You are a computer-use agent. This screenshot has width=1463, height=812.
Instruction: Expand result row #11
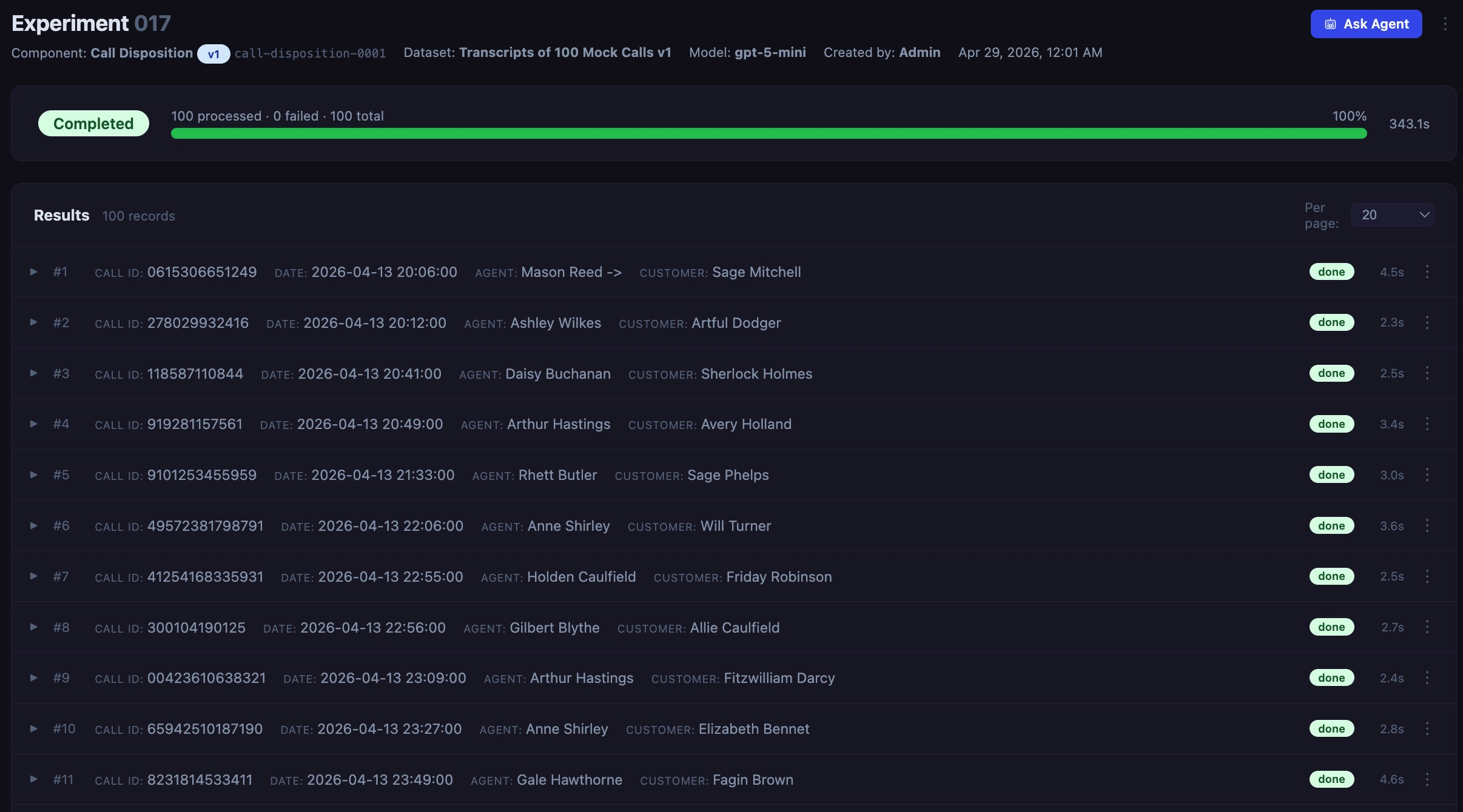click(x=34, y=779)
